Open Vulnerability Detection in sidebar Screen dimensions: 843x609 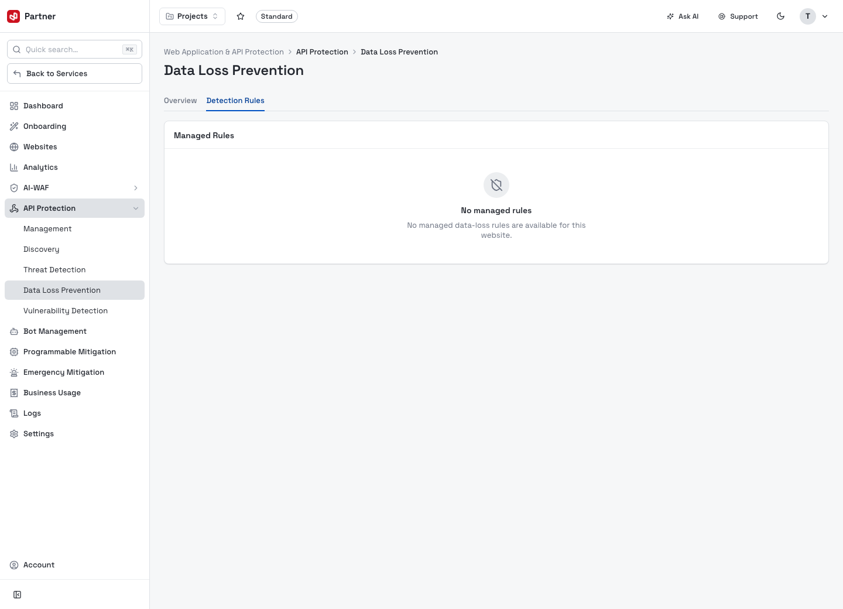[x=74, y=311]
